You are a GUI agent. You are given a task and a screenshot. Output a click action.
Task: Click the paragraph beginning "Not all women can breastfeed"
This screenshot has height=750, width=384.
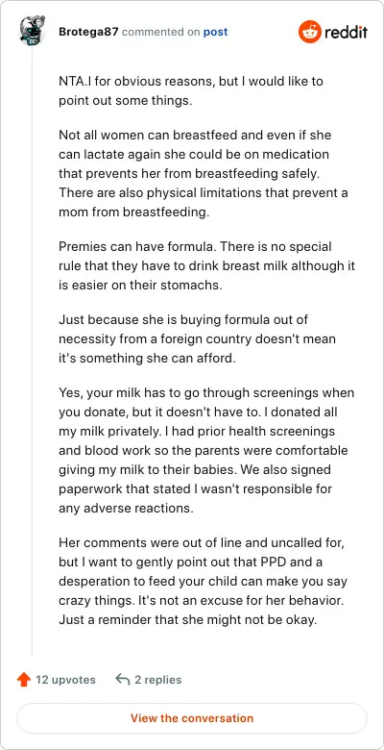[204, 174]
